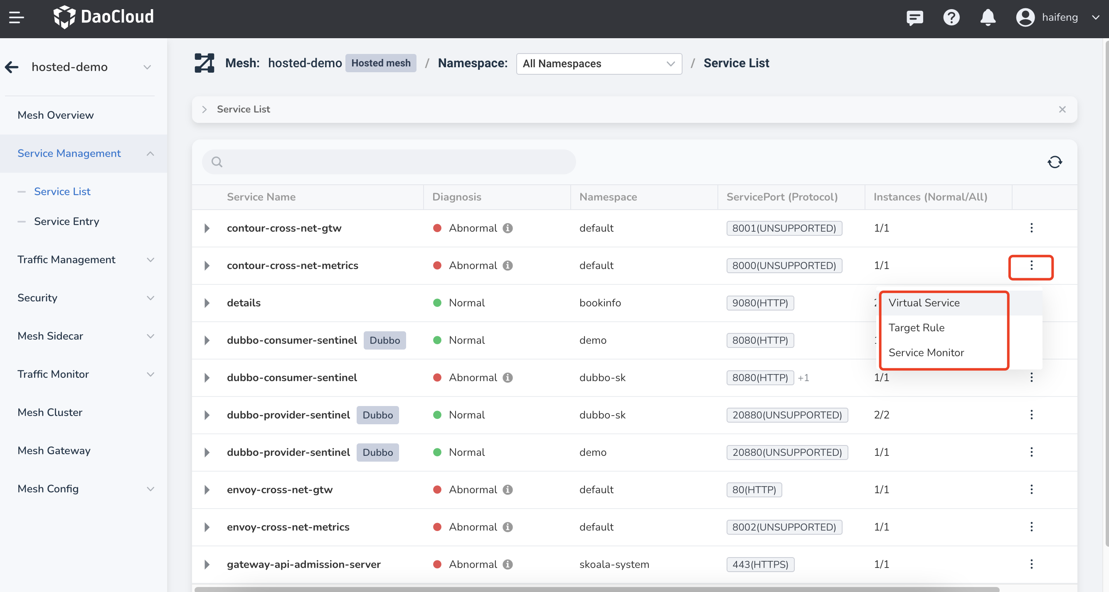Open more actions for contour-cross-net-metrics
The height and width of the screenshot is (592, 1109).
pyautogui.click(x=1031, y=266)
